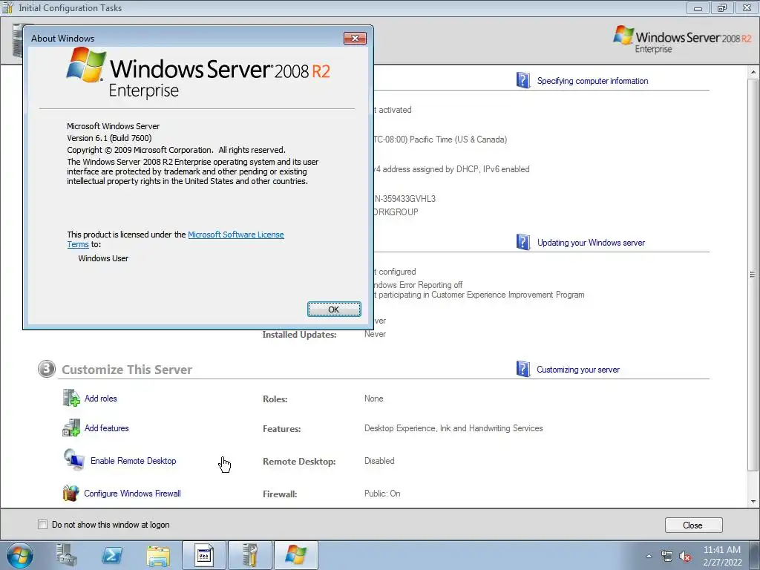Screen dimensions: 760x570
Task: Restore down the Initial Configuration Tasks window
Action: [x=722, y=7]
